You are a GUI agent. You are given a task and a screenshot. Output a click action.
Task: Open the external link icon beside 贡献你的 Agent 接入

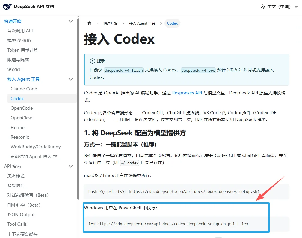[x=55, y=157]
